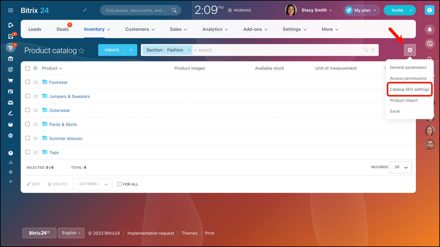This screenshot has height=247, width=440.
Task: Remove the Section Fashion filter tag
Action: pyautogui.click(x=189, y=50)
